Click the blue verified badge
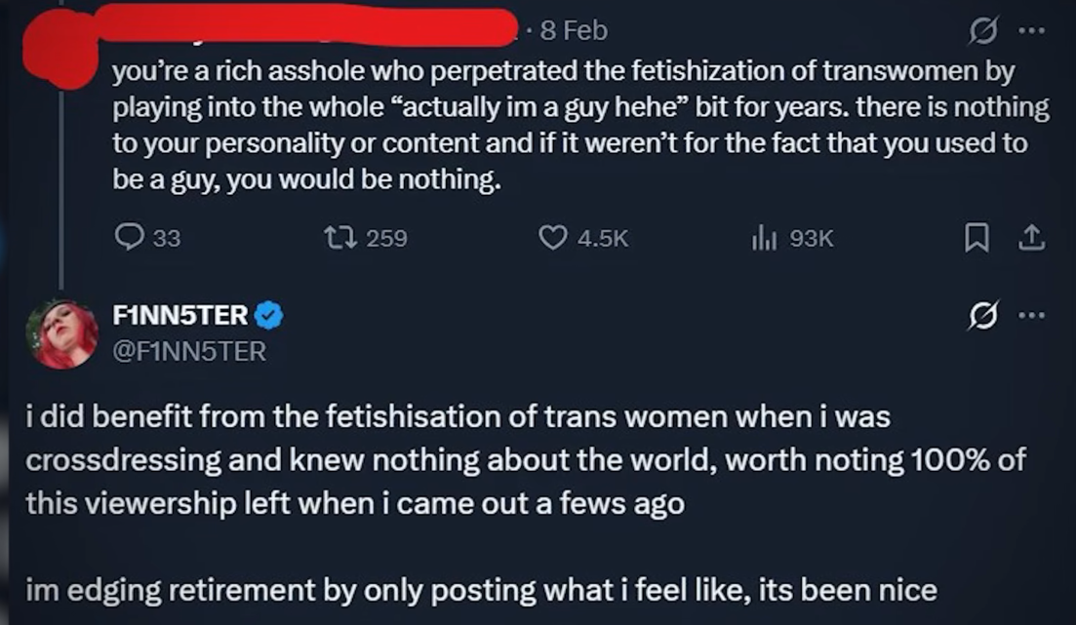 point(269,316)
